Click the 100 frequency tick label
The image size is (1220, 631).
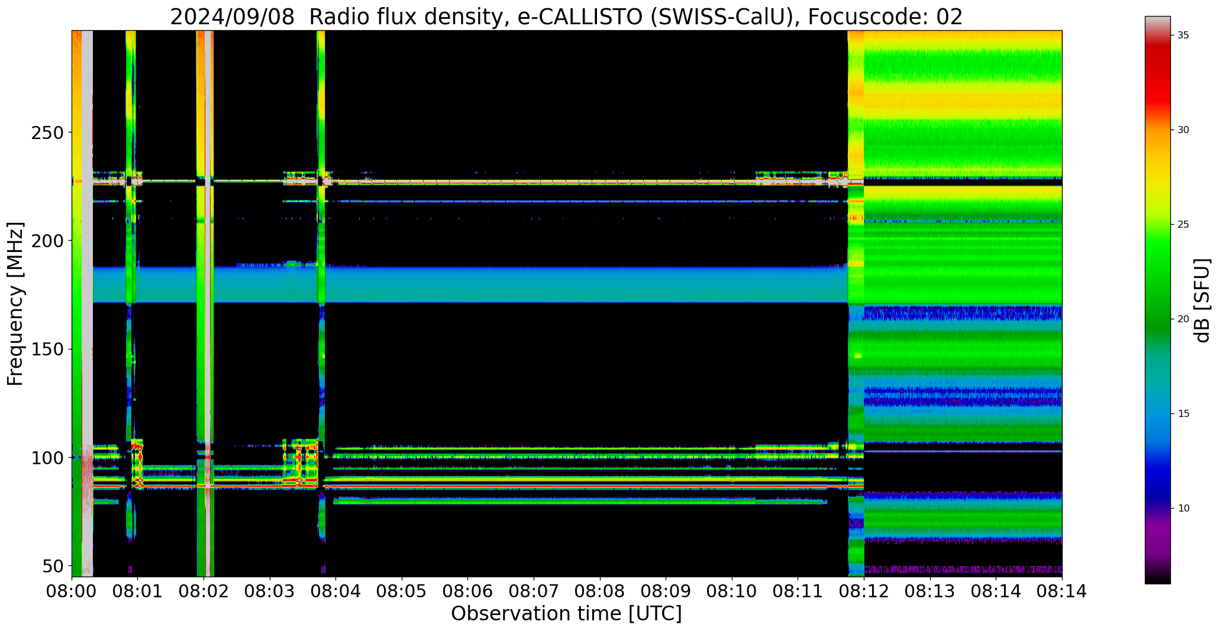pos(47,458)
